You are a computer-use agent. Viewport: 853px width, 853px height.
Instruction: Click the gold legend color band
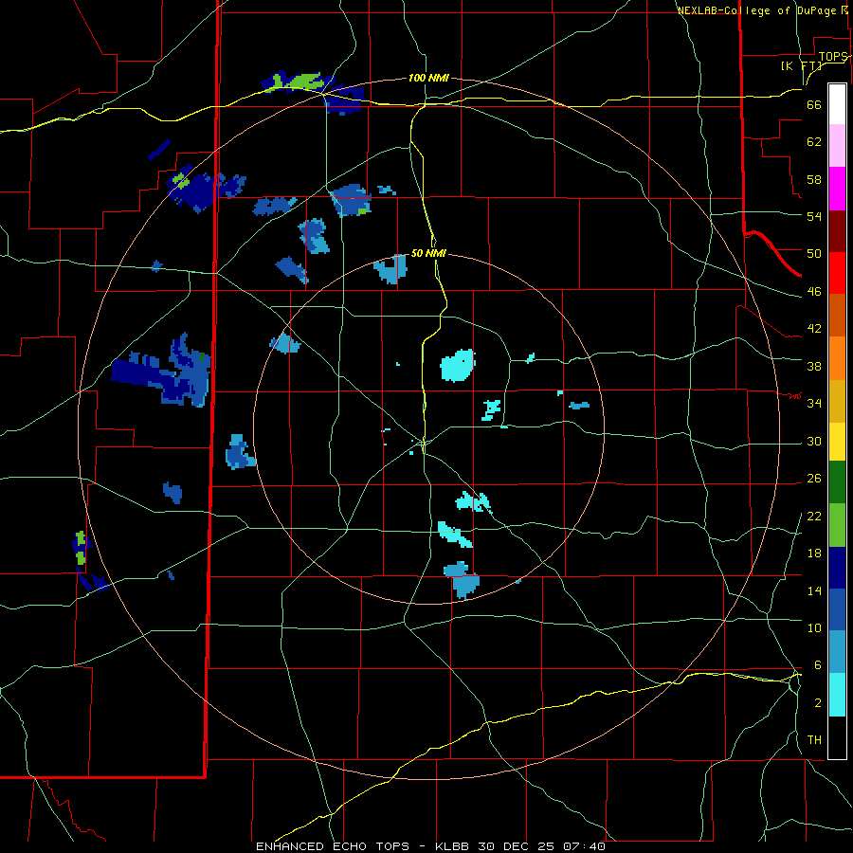(837, 401)
